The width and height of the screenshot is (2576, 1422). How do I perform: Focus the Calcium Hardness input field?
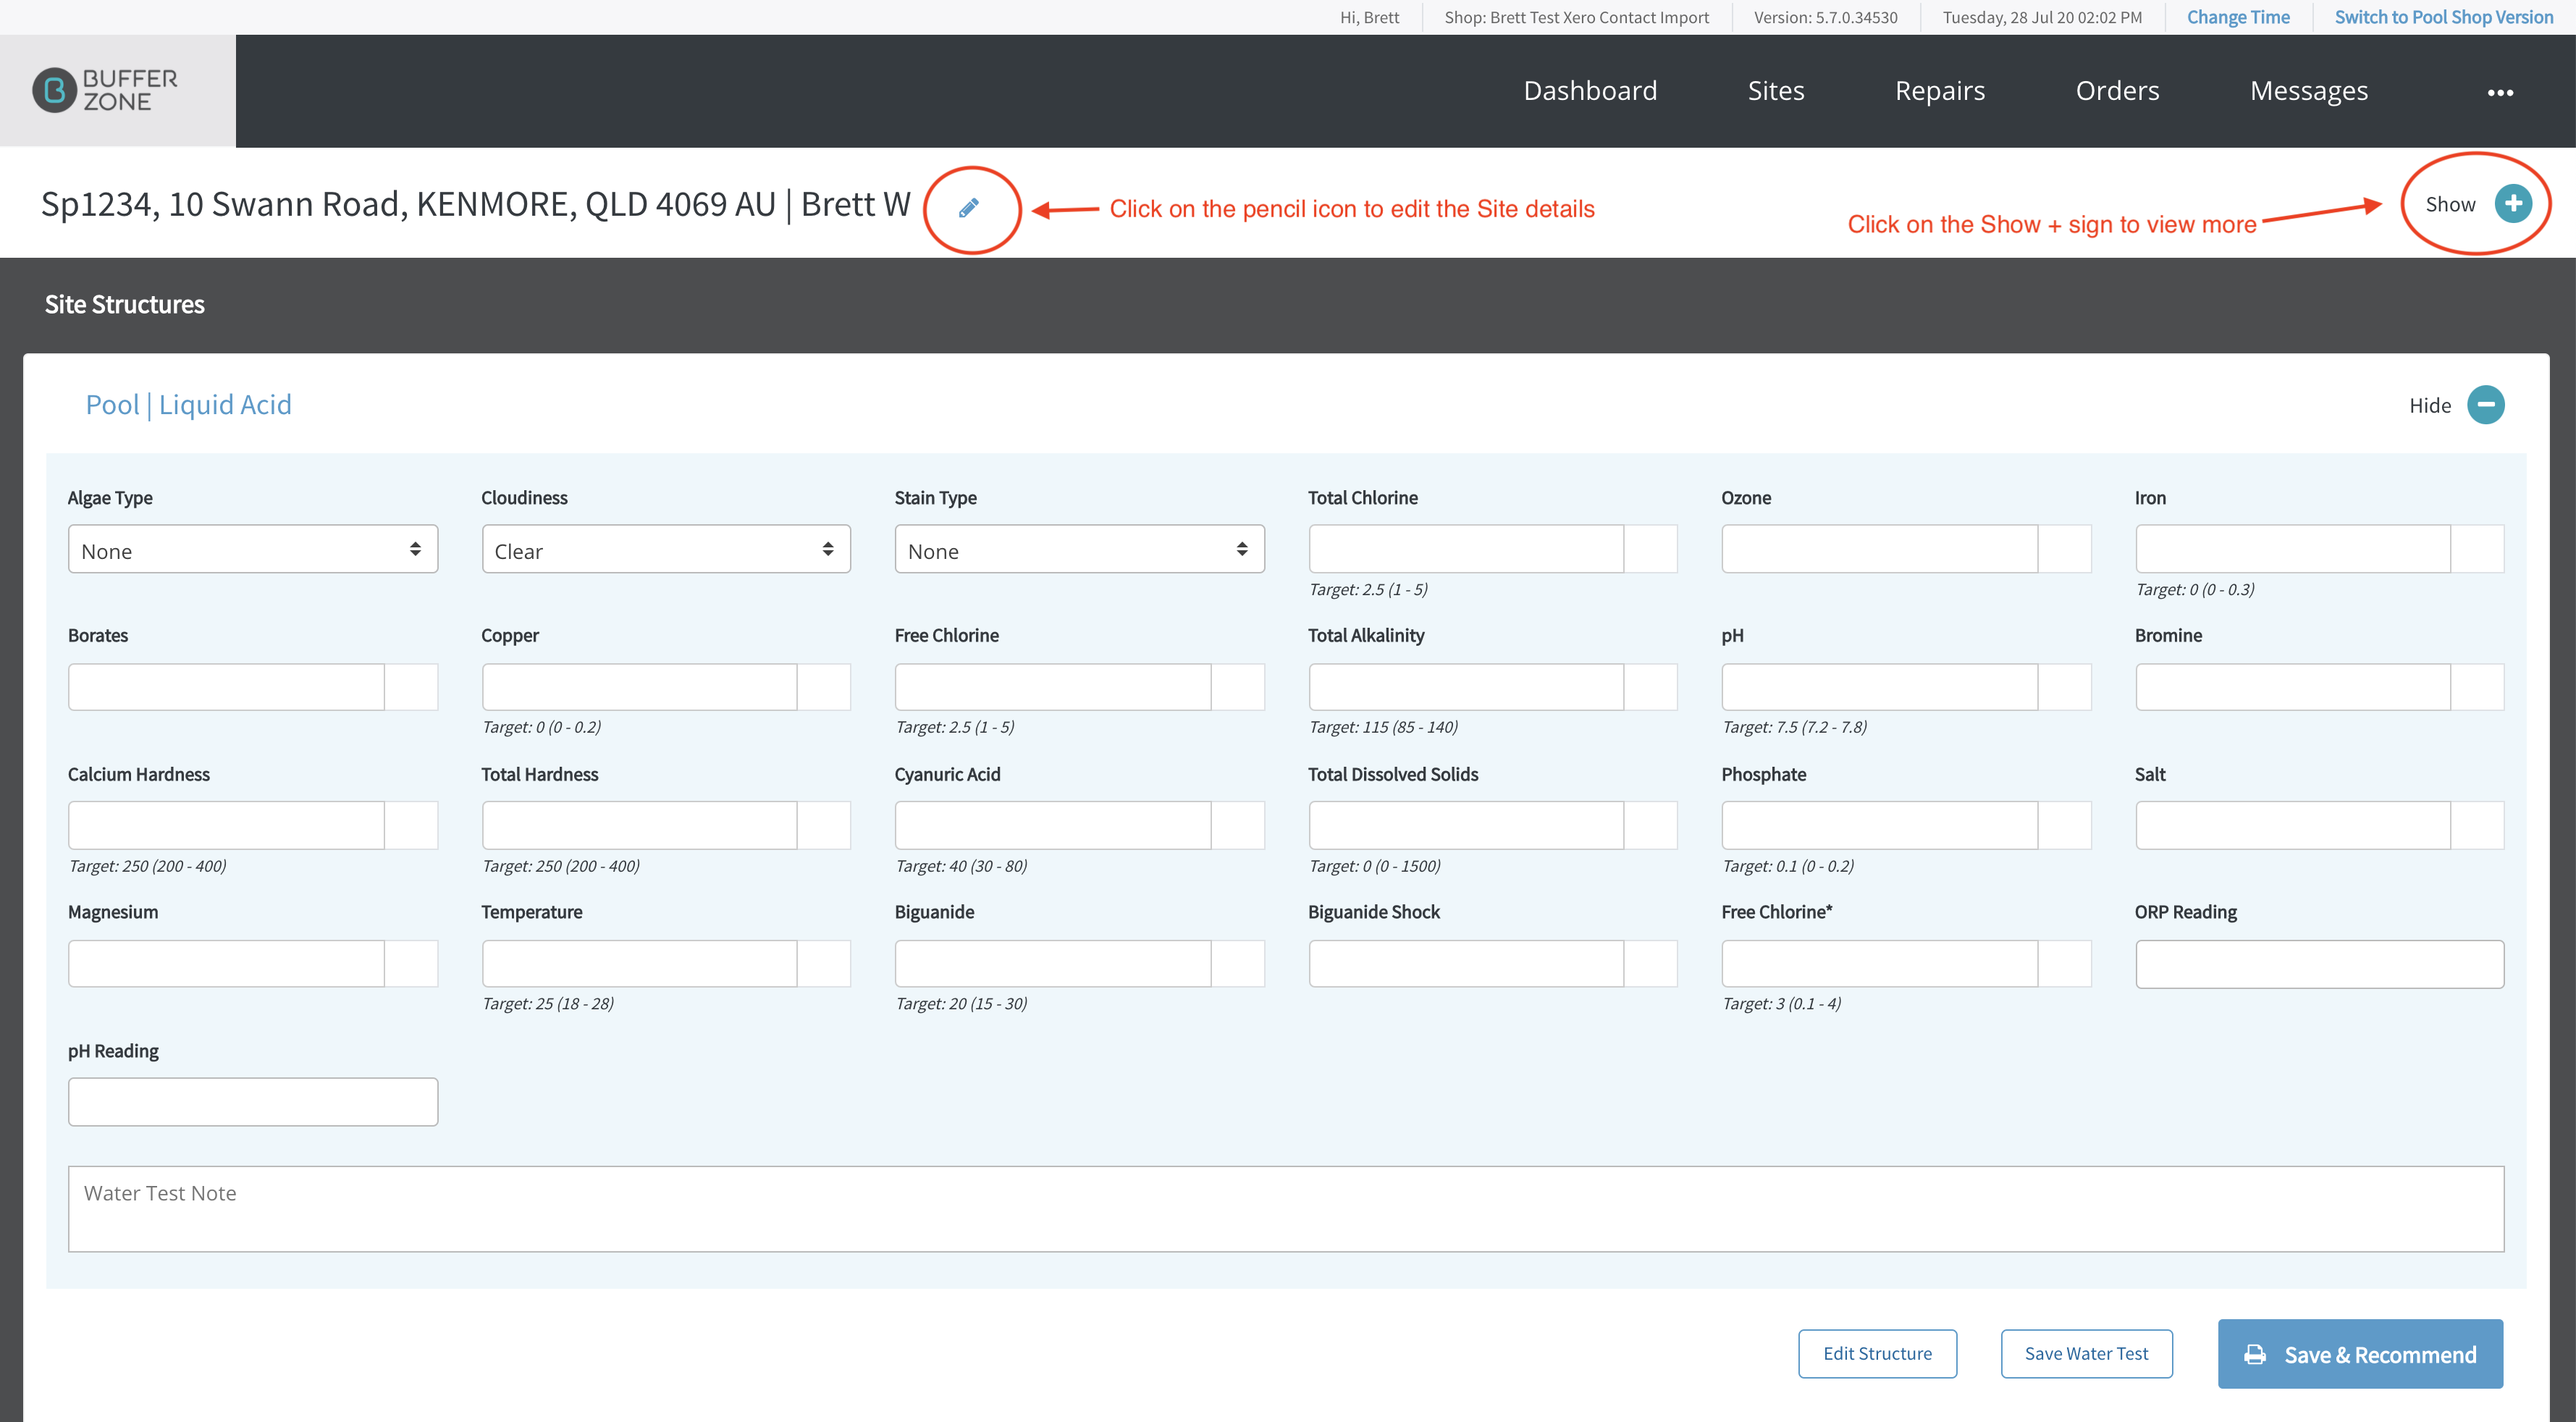pos(226,825)
